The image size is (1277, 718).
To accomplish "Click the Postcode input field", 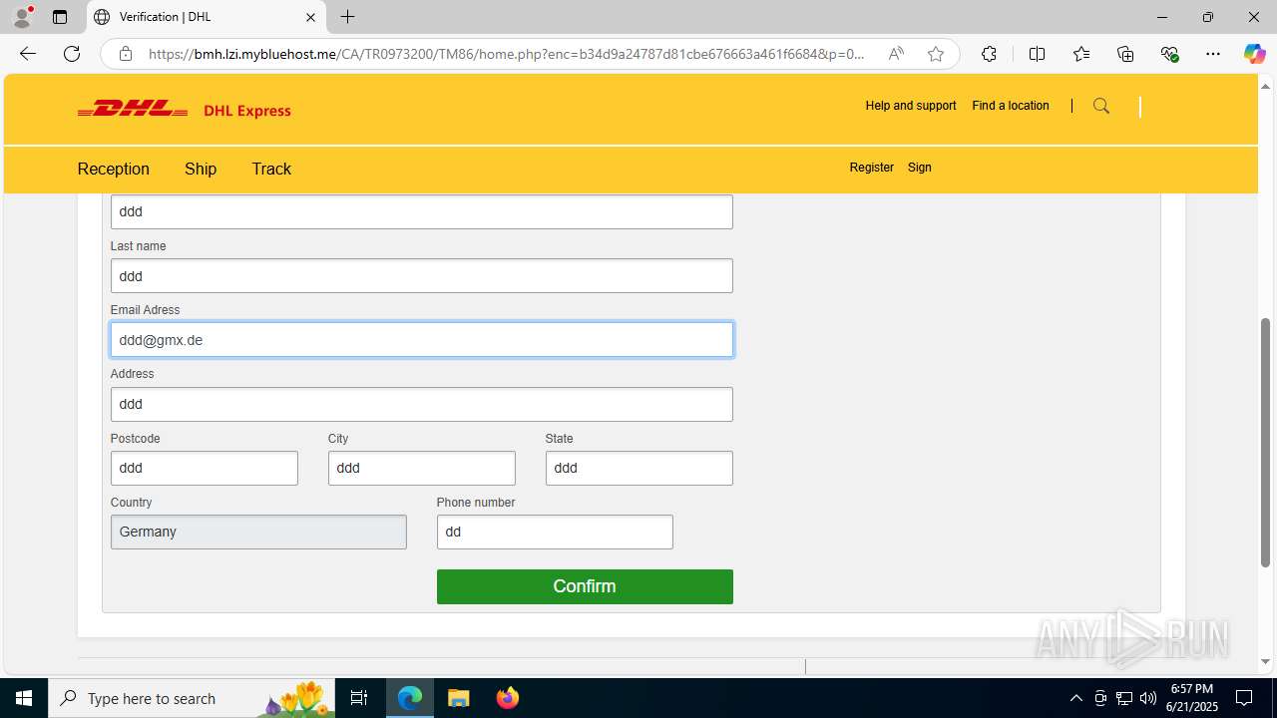I will (205, 468).
